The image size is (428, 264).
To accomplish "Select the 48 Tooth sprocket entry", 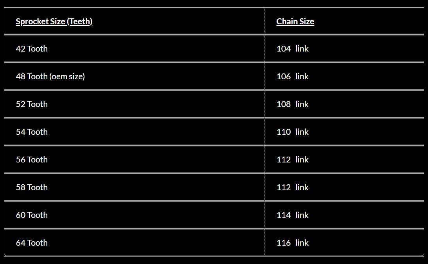I will (x=32, y=77).
